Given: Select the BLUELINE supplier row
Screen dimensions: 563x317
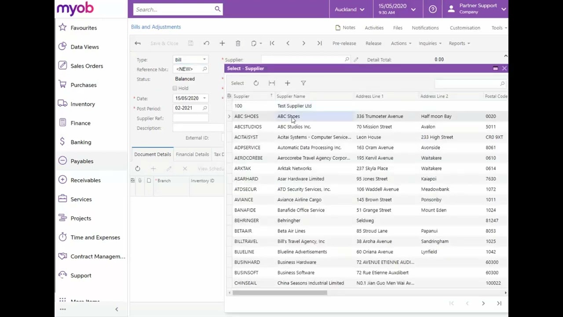Looking at the screenshot, I should (x=367, y=252).
